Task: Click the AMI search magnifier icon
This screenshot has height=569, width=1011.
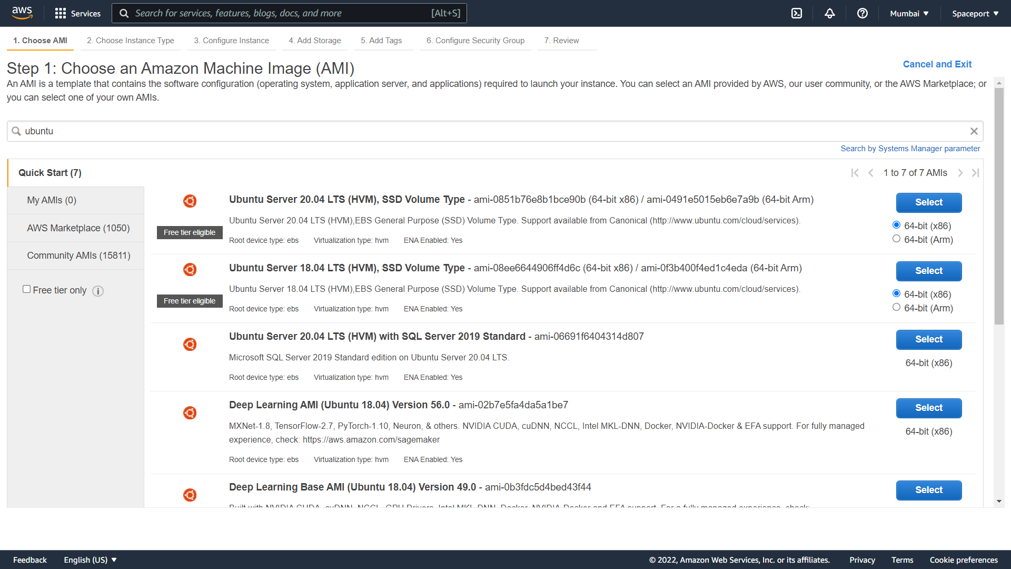Action: point(16,131)
